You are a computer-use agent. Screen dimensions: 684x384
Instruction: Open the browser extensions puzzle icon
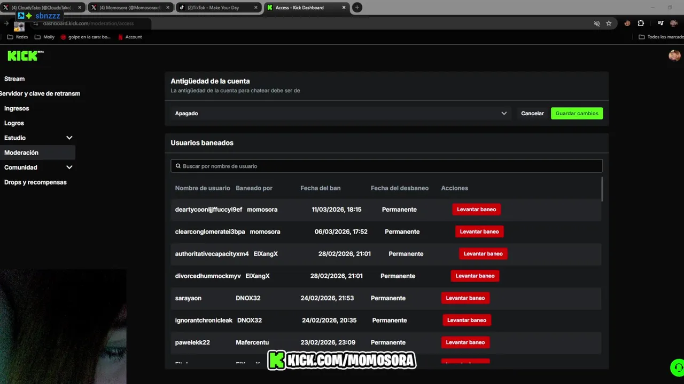pyautogui.click(x=641, y=23)
